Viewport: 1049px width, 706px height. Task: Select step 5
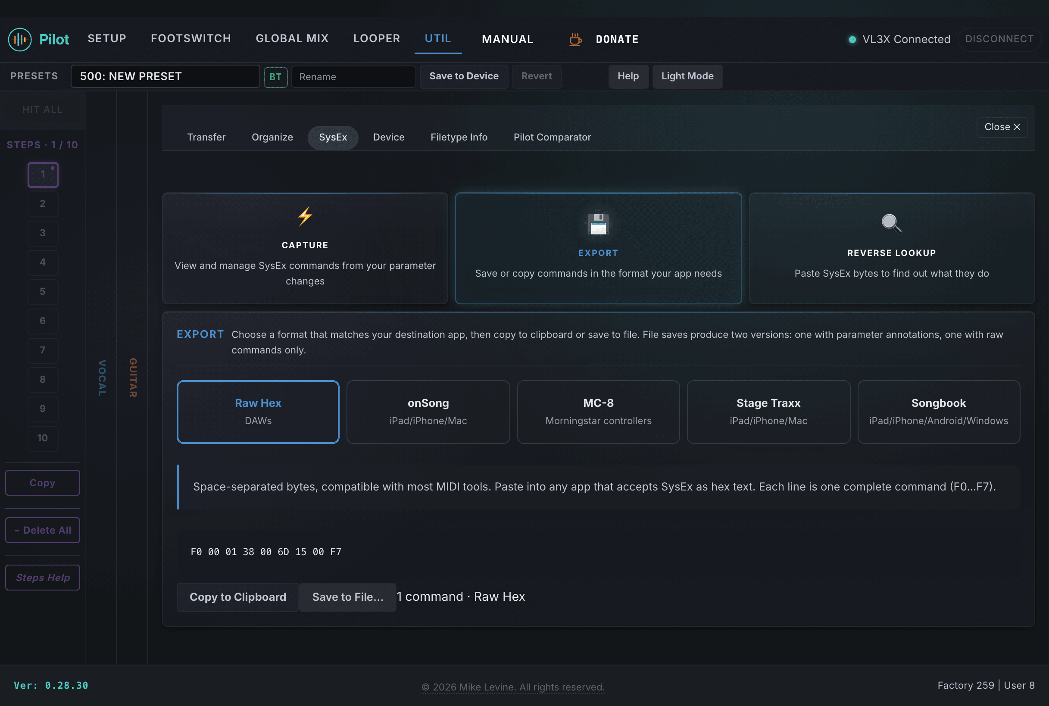click(43, 292)
